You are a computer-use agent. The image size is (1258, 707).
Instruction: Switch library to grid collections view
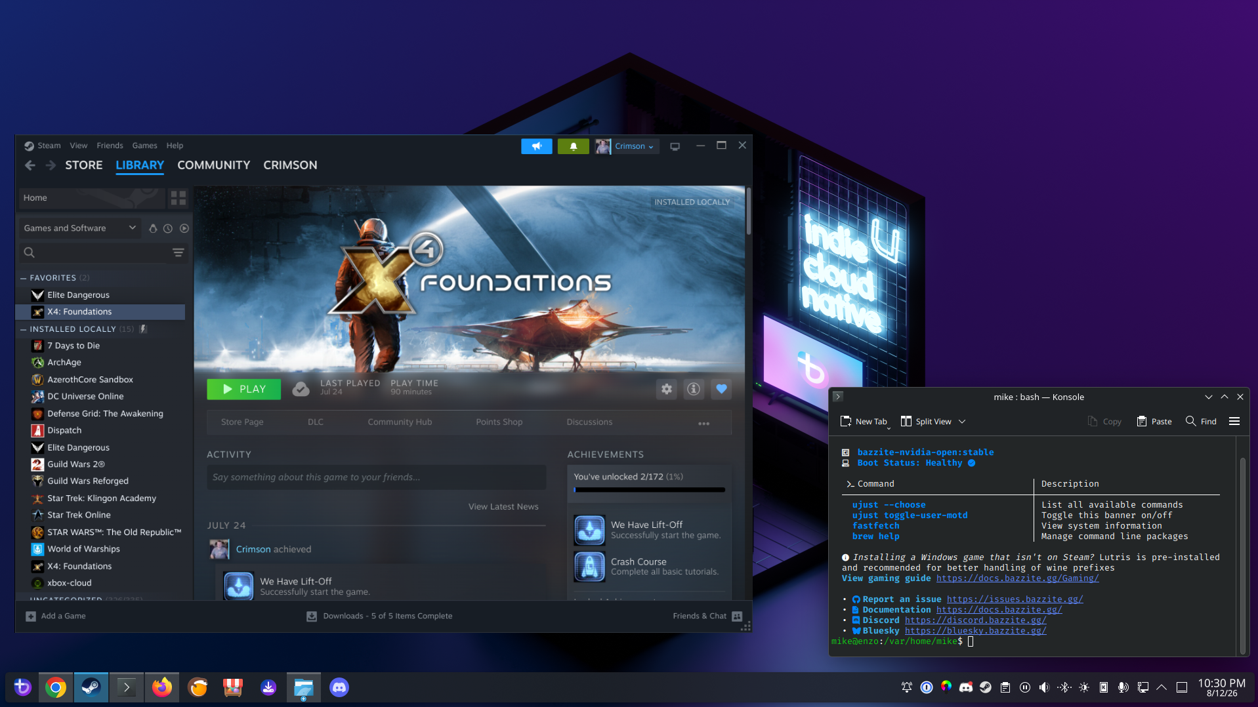point(178,198)
